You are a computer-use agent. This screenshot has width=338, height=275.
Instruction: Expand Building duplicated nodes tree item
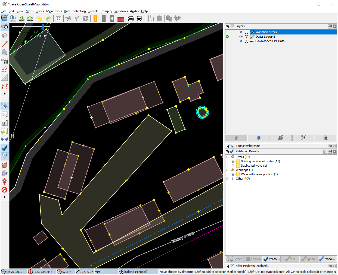[233, 161]
